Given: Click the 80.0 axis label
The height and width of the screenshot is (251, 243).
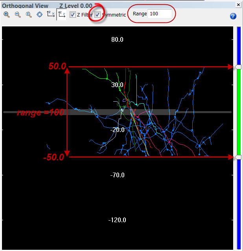Looking at the screenshot, I should [x=117, y=40].
